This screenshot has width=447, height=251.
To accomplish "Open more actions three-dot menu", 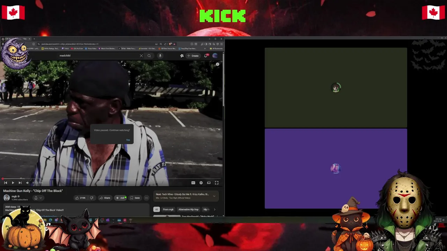I will point(146,198).
